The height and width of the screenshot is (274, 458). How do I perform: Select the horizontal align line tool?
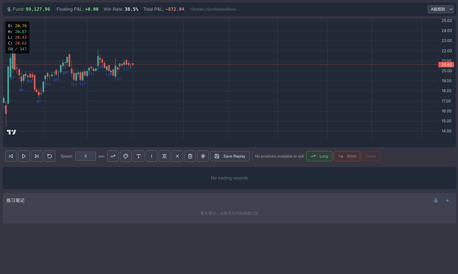coord(164,156)
